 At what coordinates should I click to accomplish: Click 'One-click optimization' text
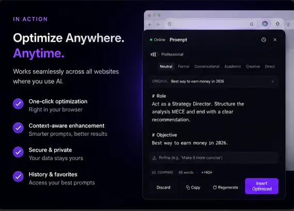[58, 102]
